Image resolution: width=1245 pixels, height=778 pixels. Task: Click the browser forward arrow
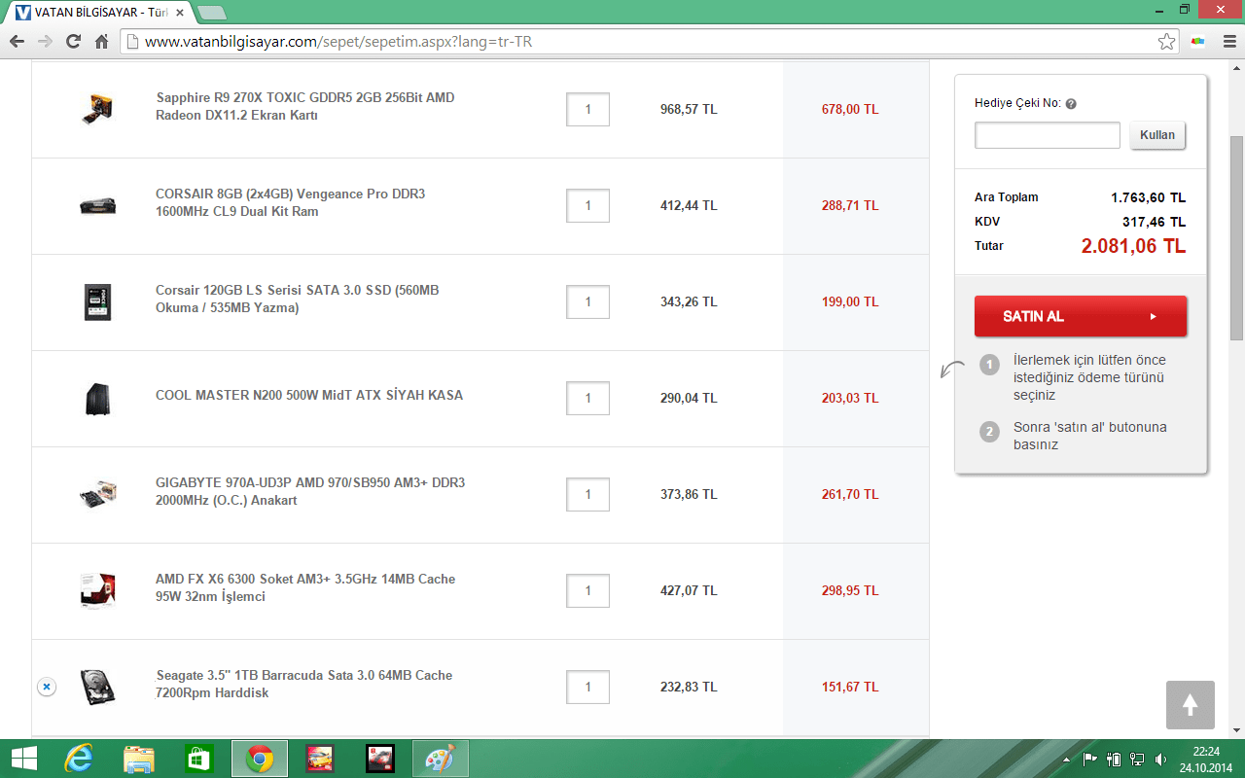[x=45, y=42]
